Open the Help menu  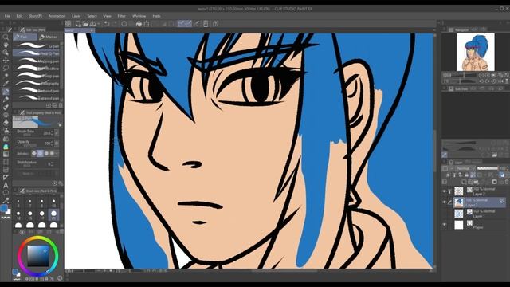pyautogui.click(x=156, y=16)
